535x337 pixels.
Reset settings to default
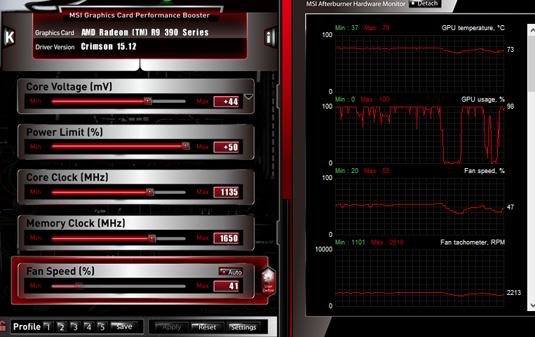tap(207, 327)
